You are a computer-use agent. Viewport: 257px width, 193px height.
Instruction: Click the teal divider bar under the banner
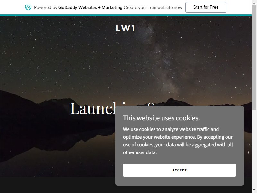[126, 15]
